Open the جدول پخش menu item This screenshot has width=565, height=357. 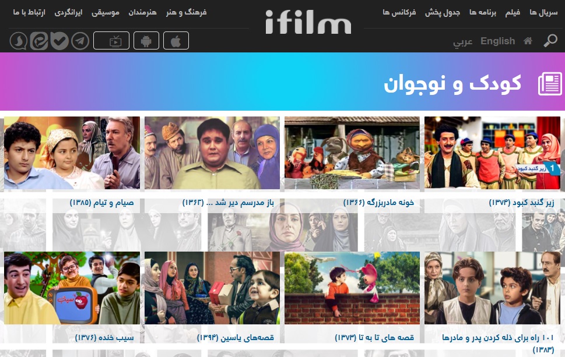pyautogui.click(x=442, y=13)
